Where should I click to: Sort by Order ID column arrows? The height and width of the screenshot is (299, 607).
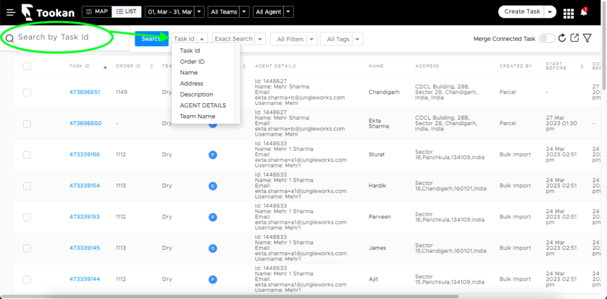[151, 66]
